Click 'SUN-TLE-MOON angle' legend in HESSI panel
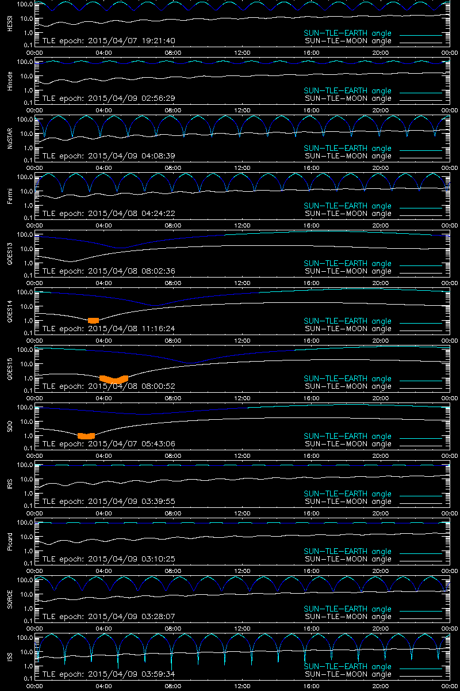This screenshot has width=460, height=691. (347, 41)
